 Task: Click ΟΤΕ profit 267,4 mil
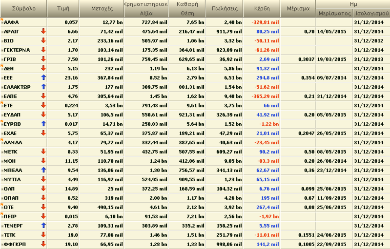pos(267,207)
